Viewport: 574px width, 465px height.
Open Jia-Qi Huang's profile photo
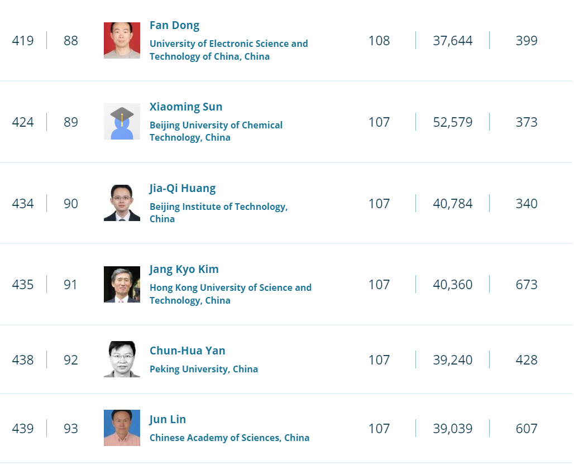(x=122, y=203)
